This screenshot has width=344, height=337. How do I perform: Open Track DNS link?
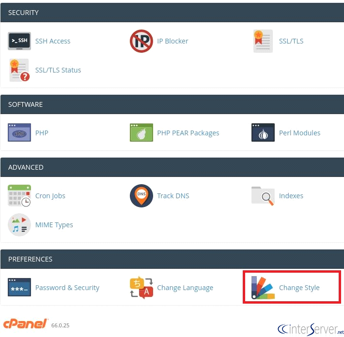coord(173,196)
